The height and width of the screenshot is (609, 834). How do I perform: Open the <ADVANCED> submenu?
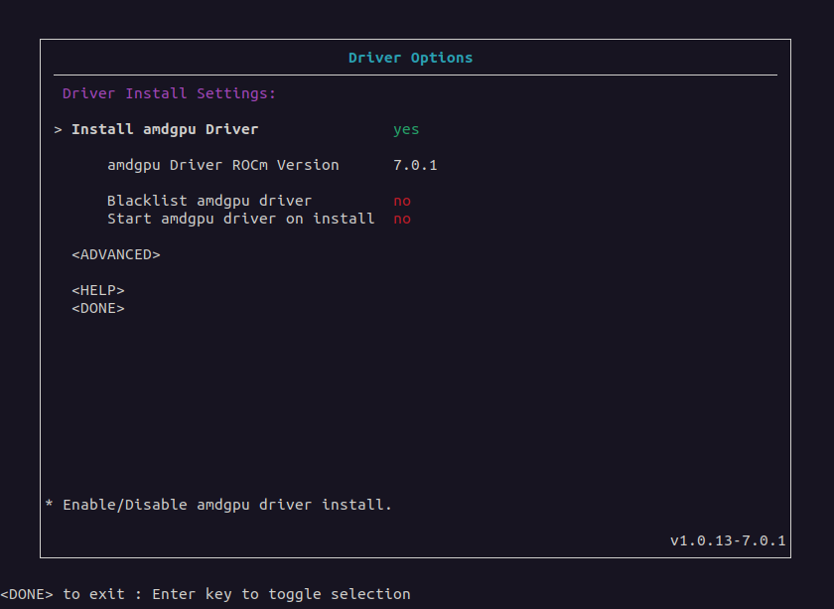pyautogui.click(x=116, y=254)
